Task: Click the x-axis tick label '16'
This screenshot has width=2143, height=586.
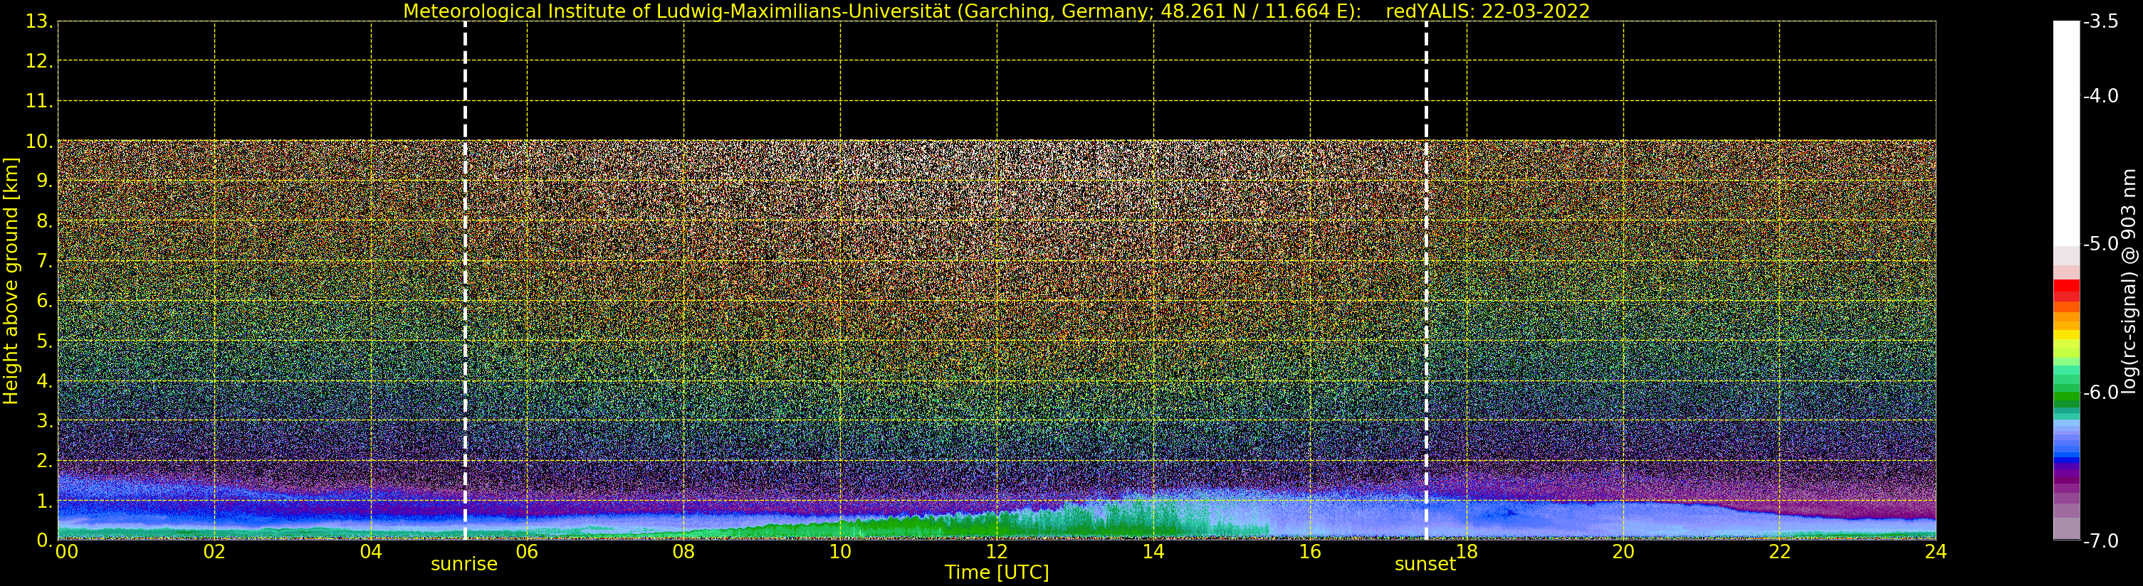Action: click(1310, 551)
